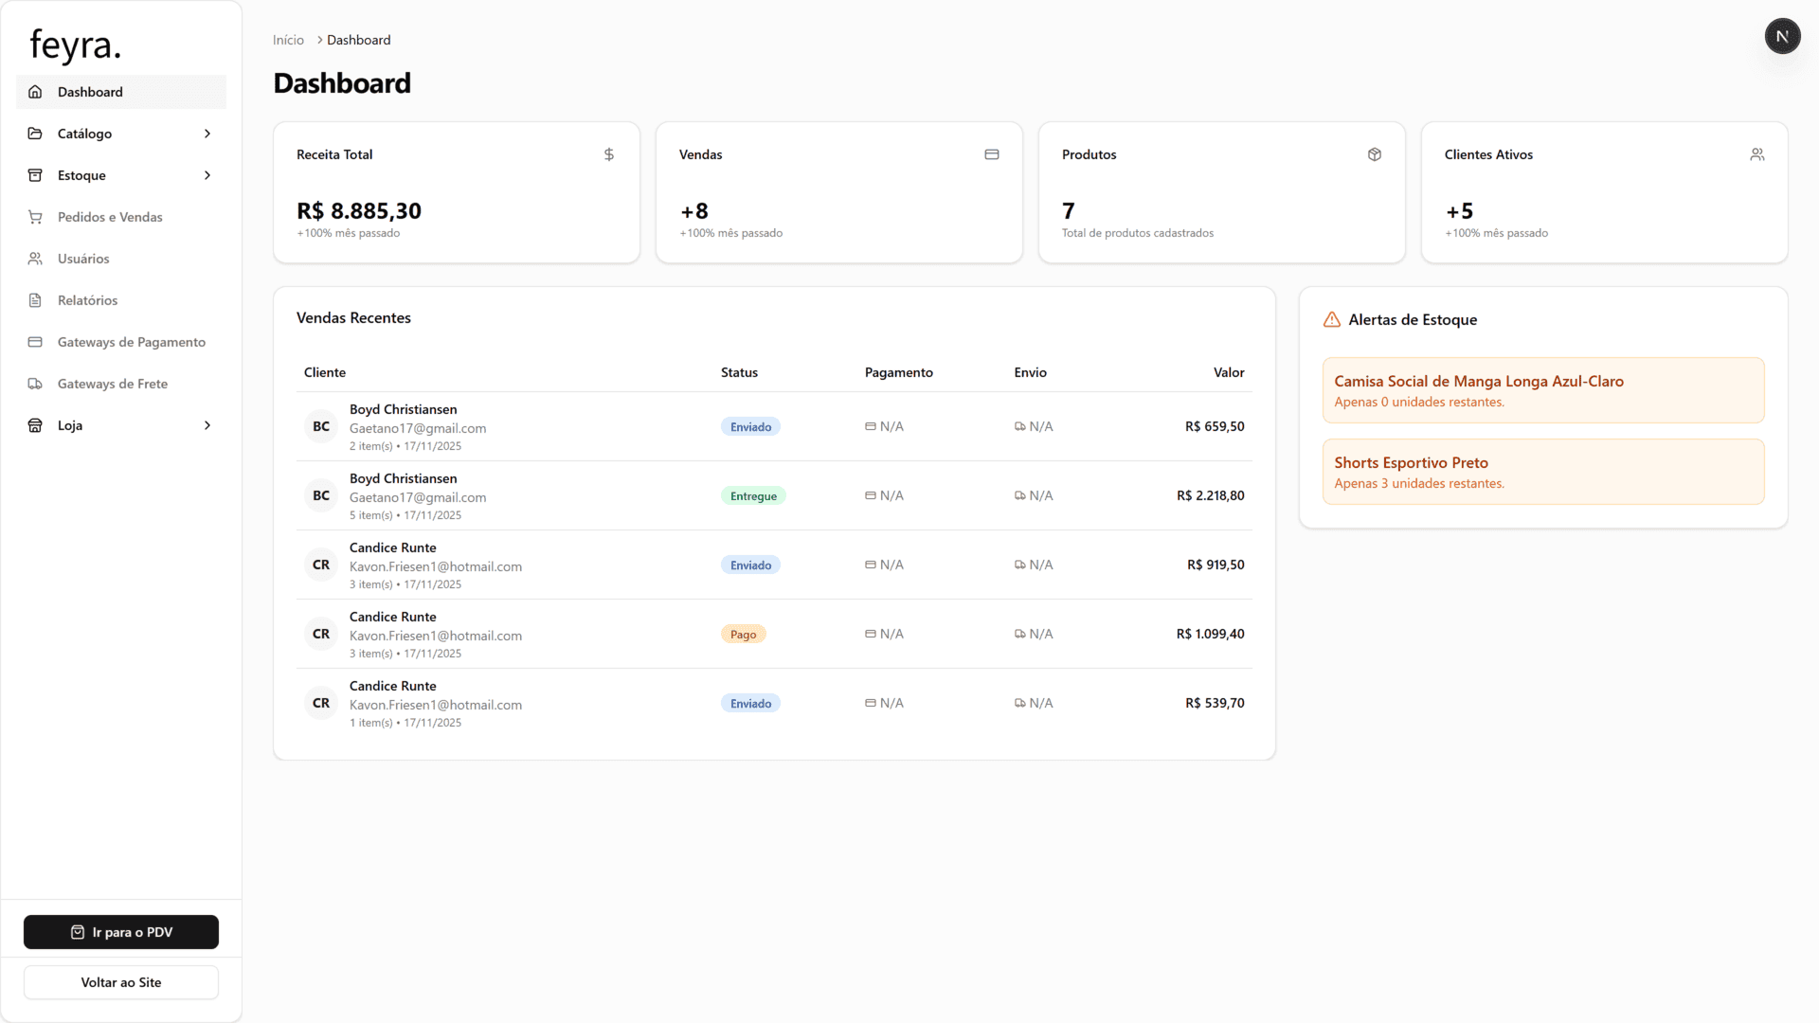Expand the Loja submenu chevron

pos(207,425)
